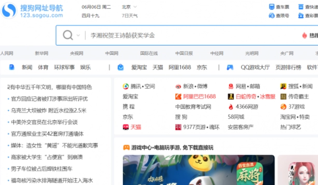The width and height of the screenshot is (318, 185).
Task: Read 官方回应记者被打涉事派出所评优 headline
Action: click(49, 99)
